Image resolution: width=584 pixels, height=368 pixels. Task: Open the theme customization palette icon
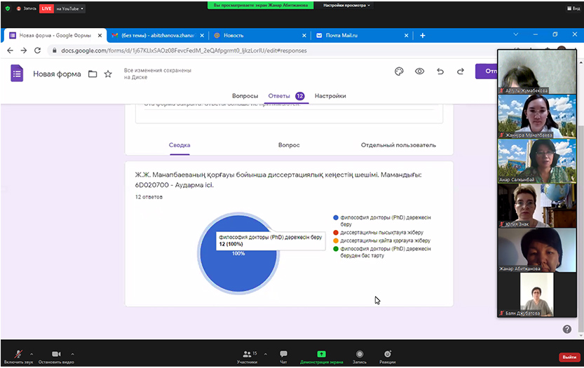pyautogui.click(x=399, y=71)
